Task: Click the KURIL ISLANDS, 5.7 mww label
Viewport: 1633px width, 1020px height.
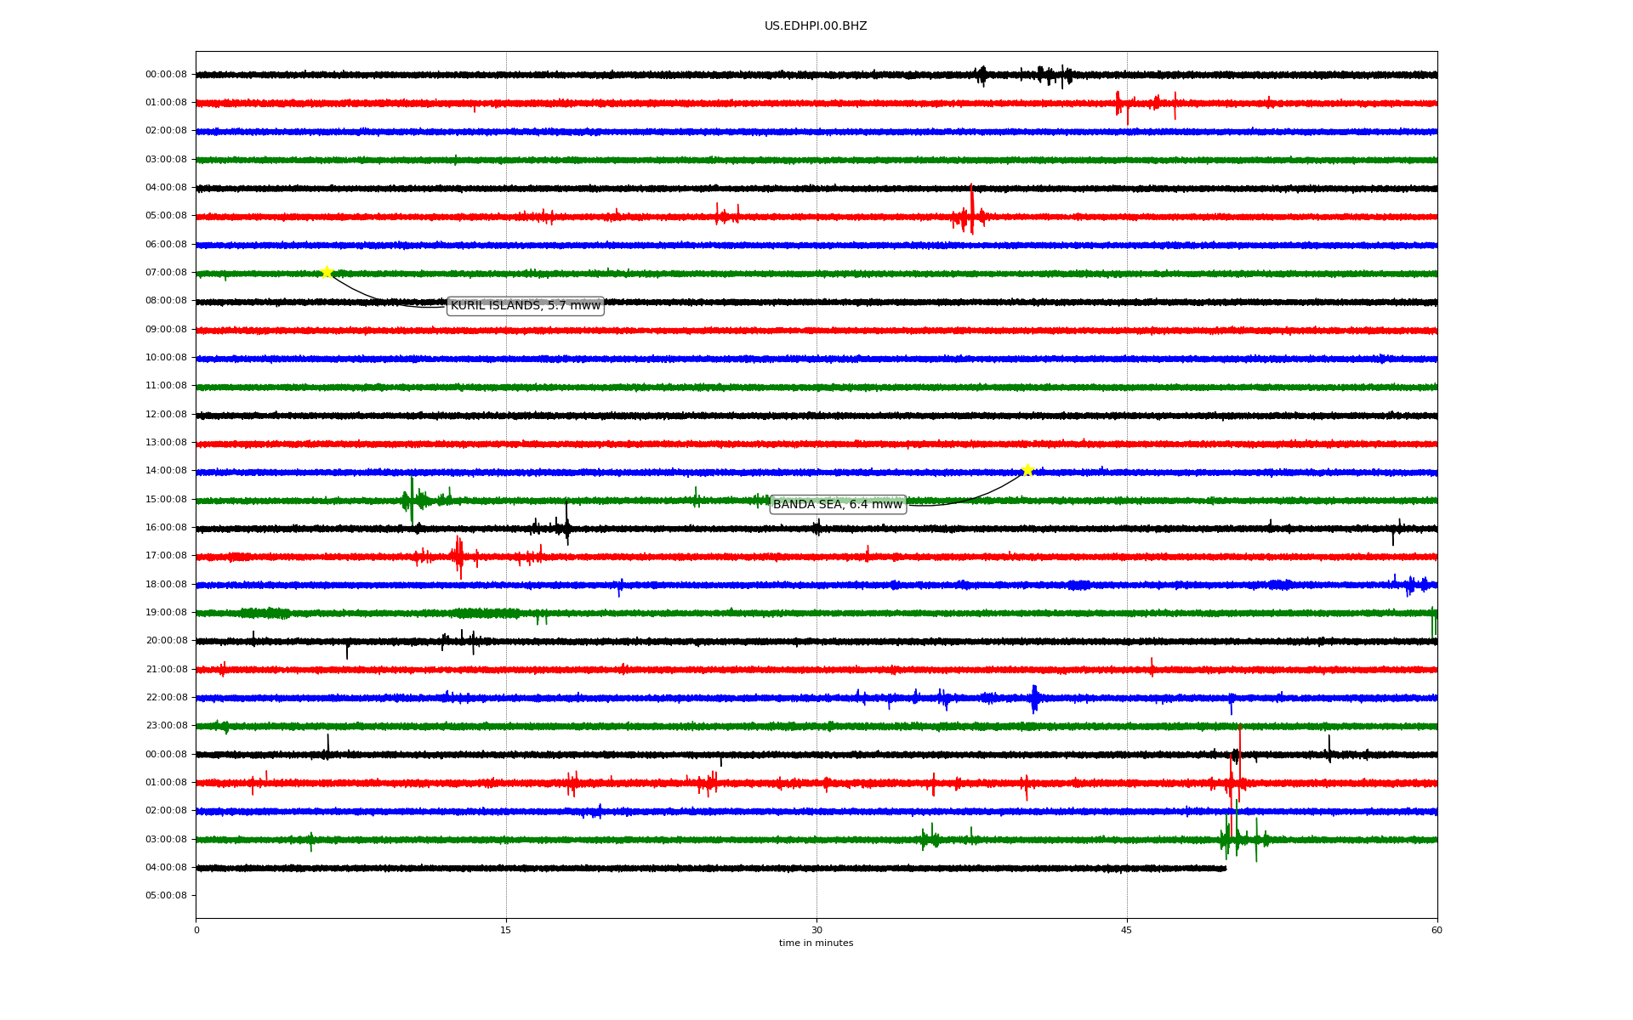Action: [525, 306]
